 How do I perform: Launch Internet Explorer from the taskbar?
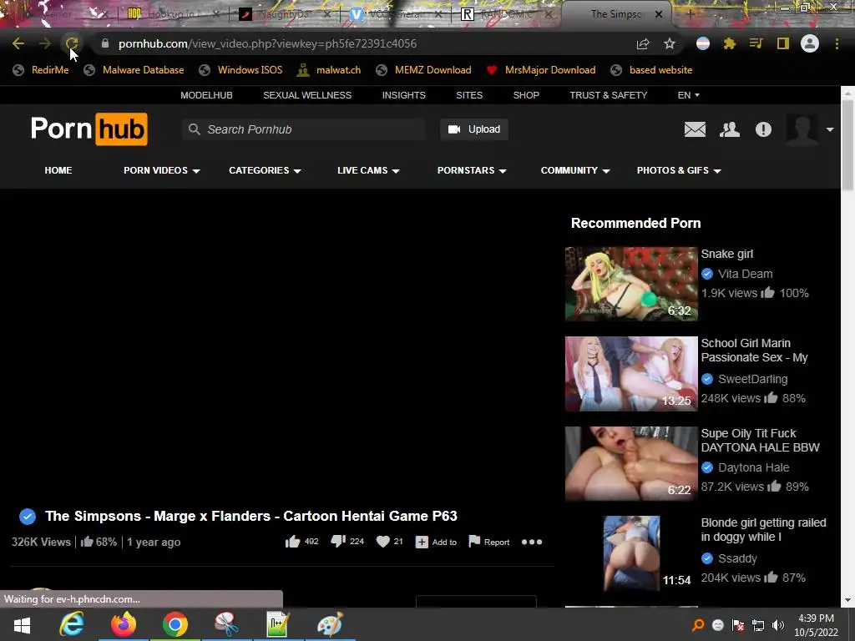pos(72,624)
